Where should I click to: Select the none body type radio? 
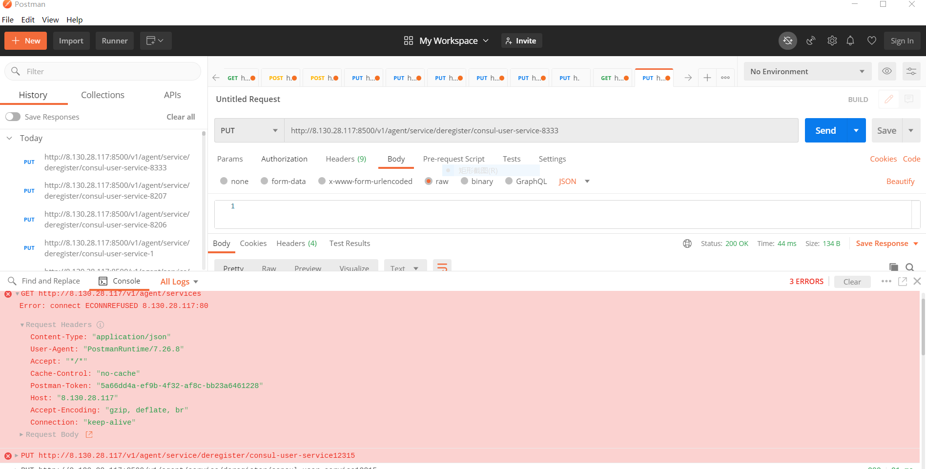pyautogui.click(x=224, y=181)
